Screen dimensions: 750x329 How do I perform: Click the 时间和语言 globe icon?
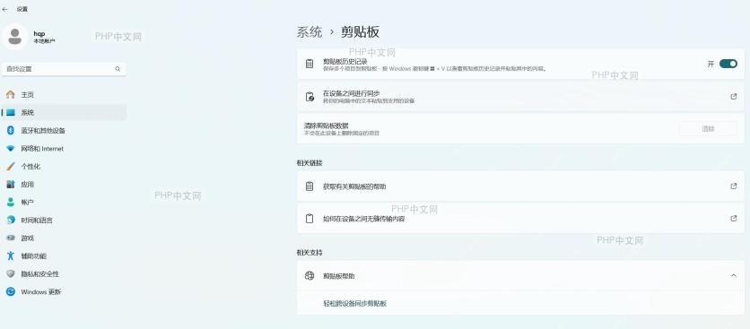[11, 220]
